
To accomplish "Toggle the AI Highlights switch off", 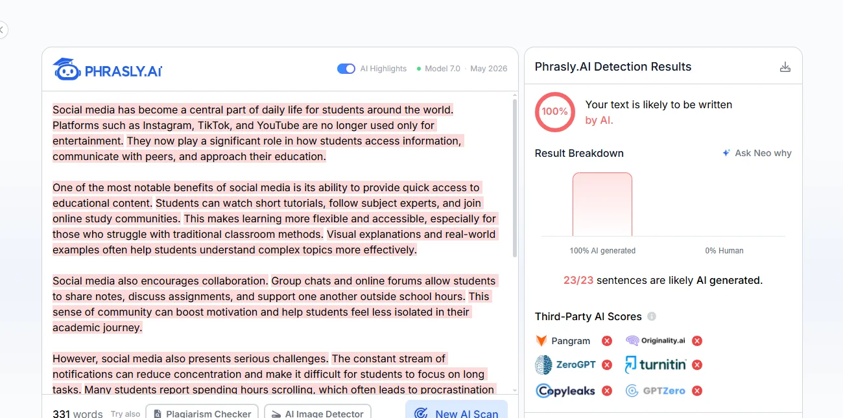I will (x=346, y=69).
